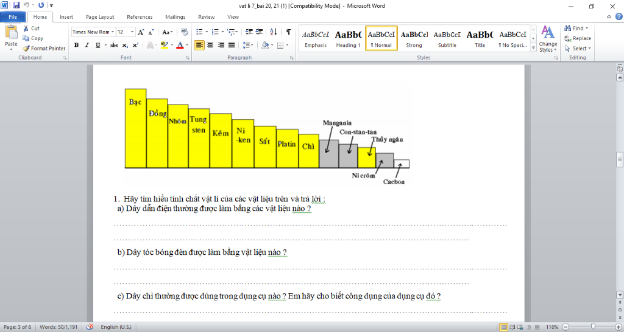
Task: Align text to the right
Action: coord(221,45)
